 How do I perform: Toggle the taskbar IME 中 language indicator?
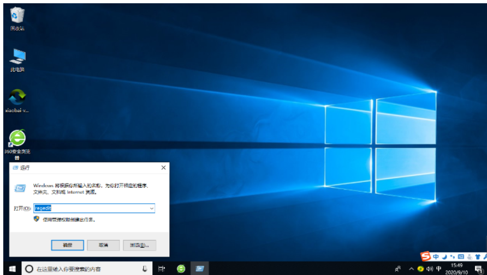point(439,268)
